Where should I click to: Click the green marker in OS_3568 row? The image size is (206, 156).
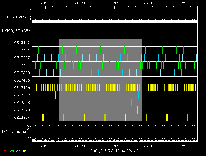pyautogui.click(x=131, y=102)
